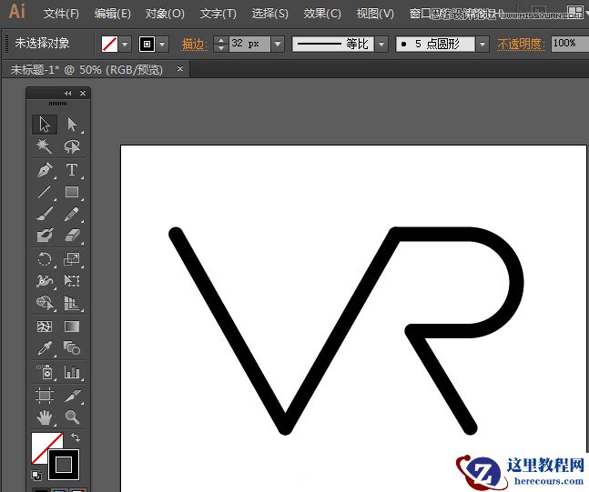
Task: Close the 未标题-1* document tab
Action: pyautogui.click(x=180, y=69)
